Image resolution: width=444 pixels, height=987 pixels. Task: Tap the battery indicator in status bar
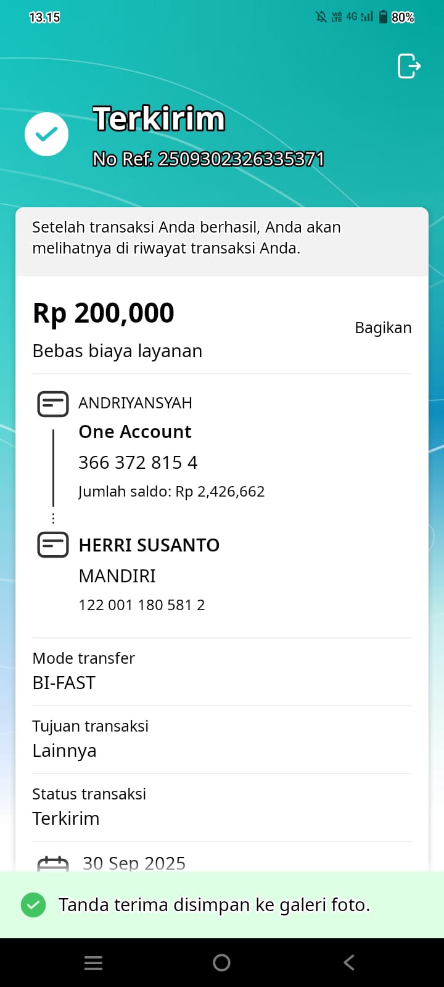(383, 17)
